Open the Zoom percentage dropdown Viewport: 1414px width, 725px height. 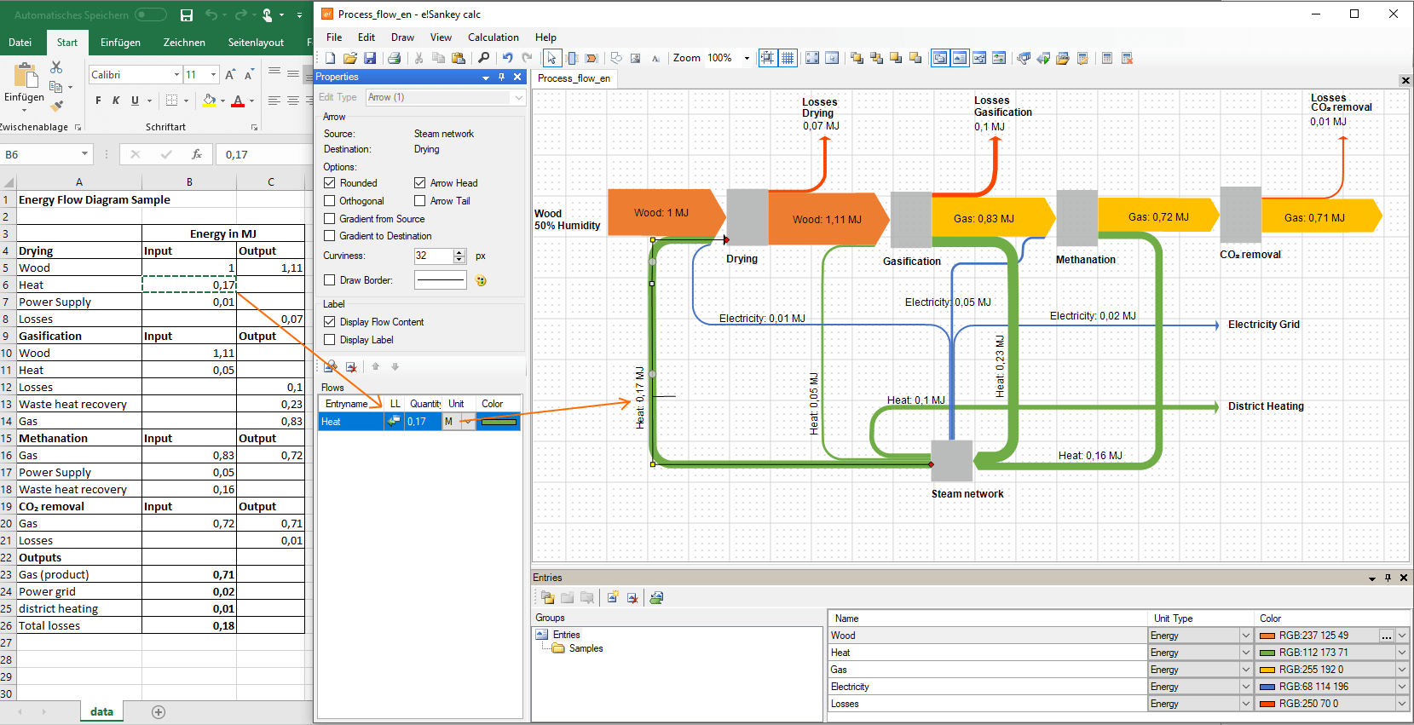[747, 59]
